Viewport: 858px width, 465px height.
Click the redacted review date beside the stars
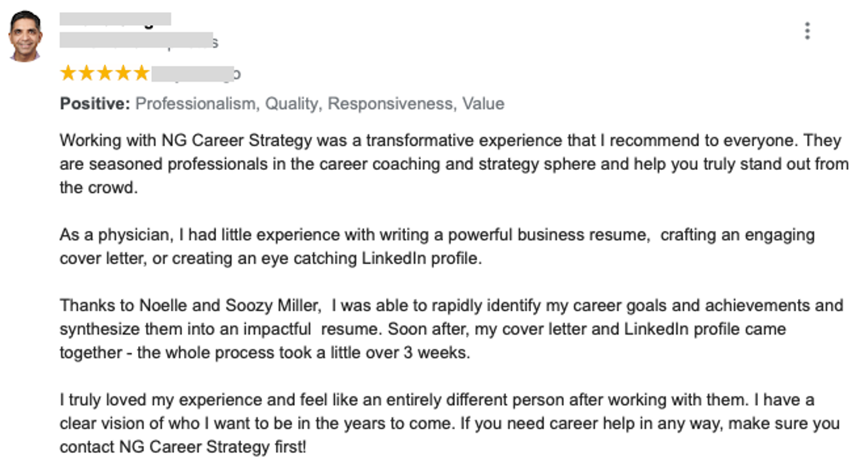(x=194, y=74)
